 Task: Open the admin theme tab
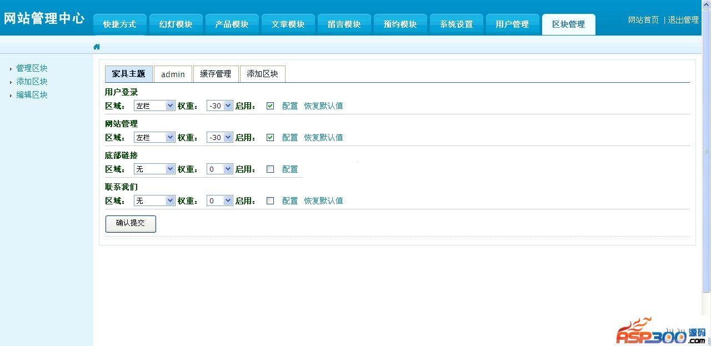pyautogui.click(x=173, y=74)
